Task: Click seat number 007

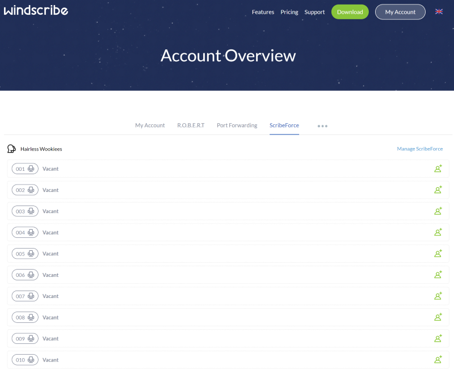Action: (x=20, y=296)
